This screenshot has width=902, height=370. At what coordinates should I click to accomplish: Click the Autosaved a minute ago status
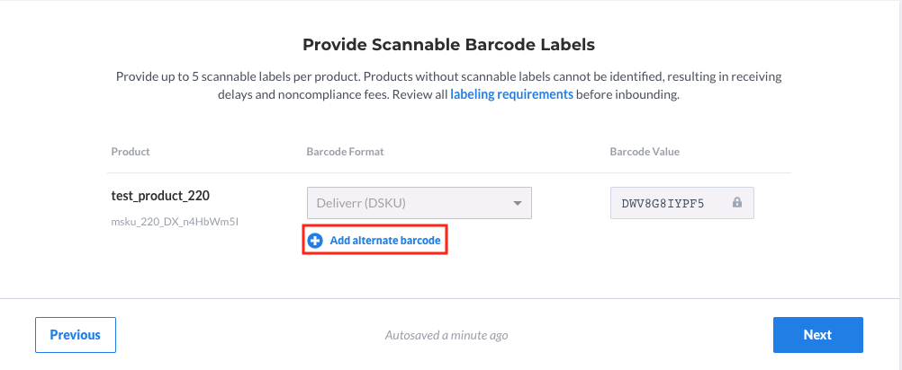pos(446,335)
